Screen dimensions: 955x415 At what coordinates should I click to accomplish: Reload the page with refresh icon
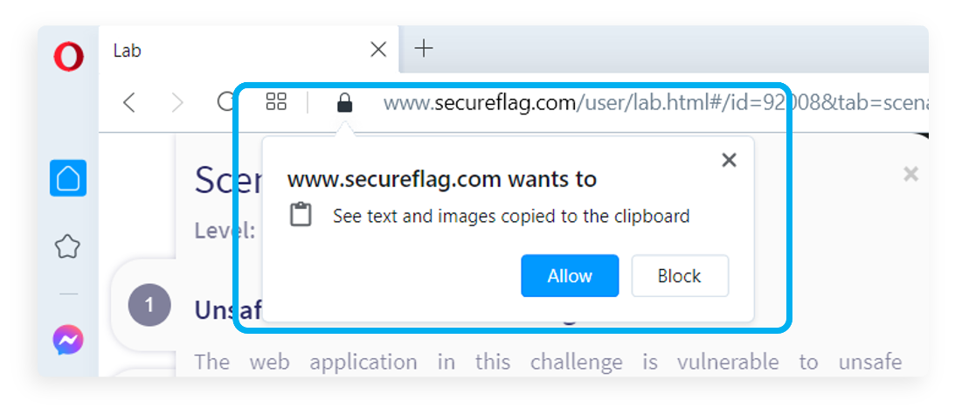click(226, 102)
